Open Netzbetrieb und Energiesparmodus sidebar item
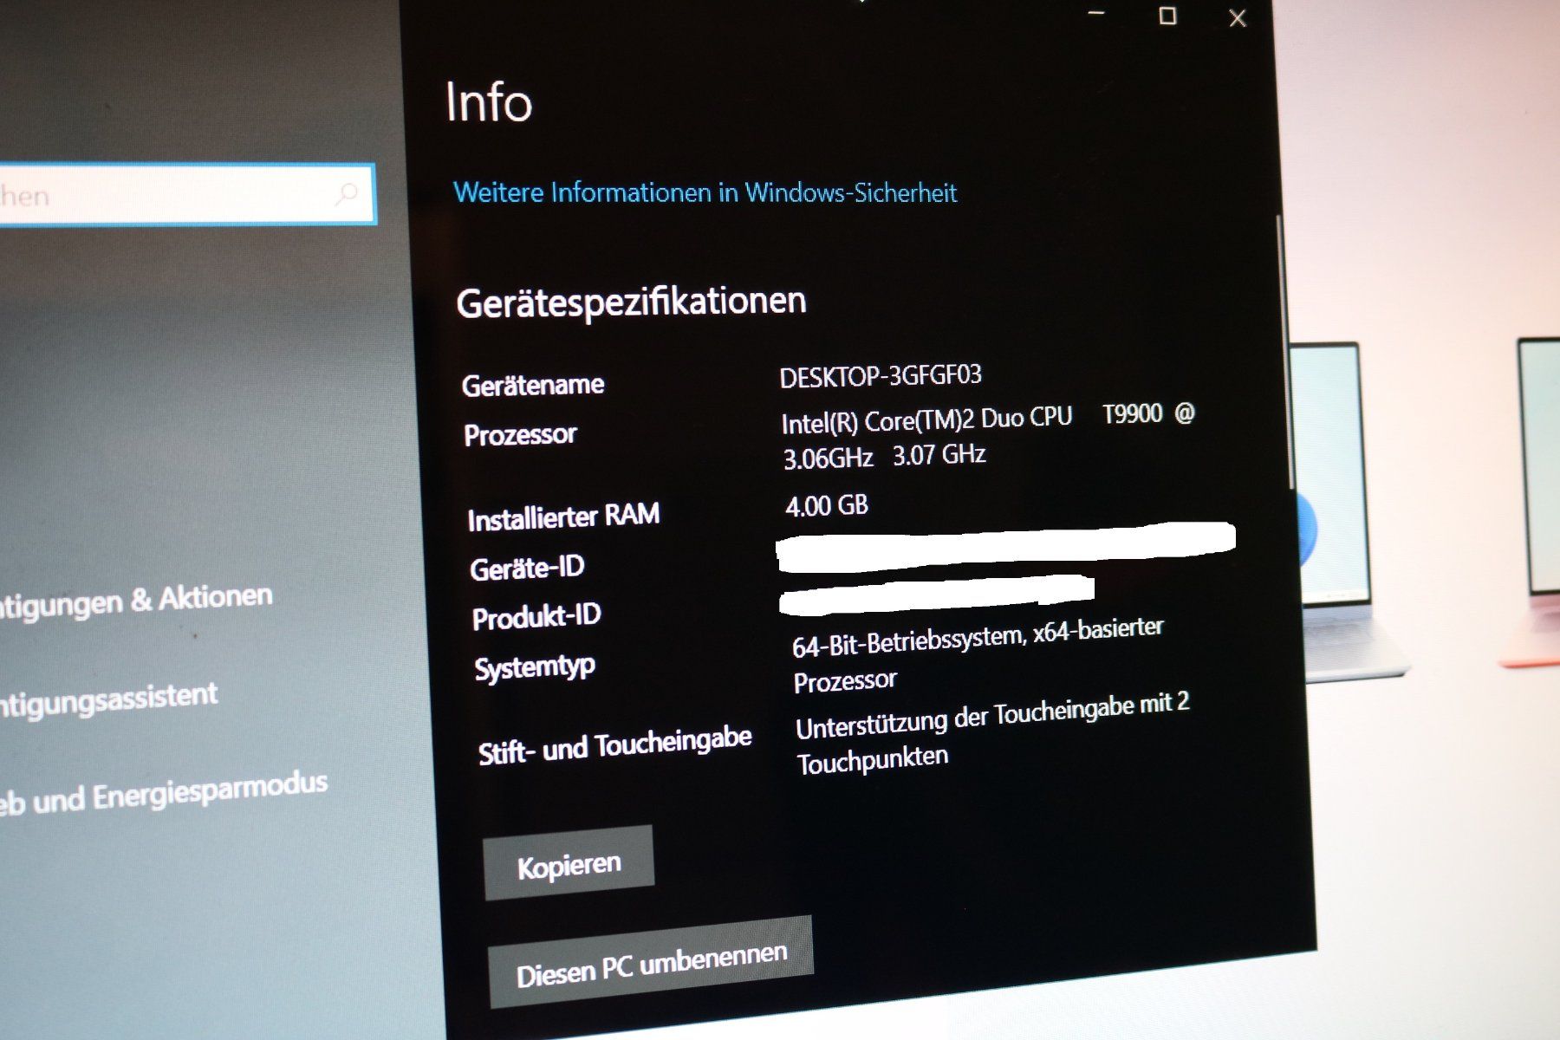The width and height of the screenshot is (1560, 1040). (x=164, y=794)
